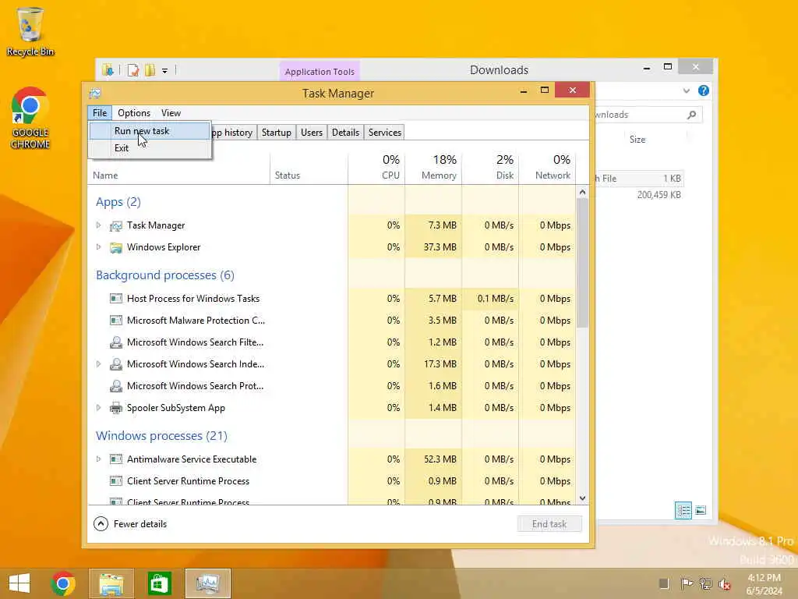Open Recycle Bin on the desktop

pos(30,31)
